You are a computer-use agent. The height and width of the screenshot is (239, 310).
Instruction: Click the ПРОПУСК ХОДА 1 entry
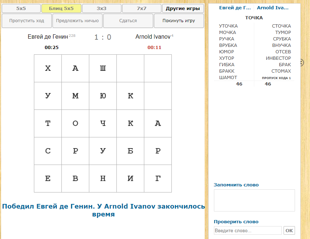276,78
